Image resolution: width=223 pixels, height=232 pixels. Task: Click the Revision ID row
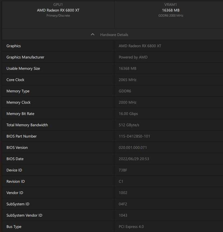coord(16,181)
